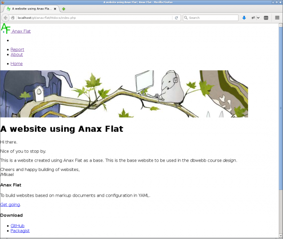Open downloads via the blue arrow icon

244,18
